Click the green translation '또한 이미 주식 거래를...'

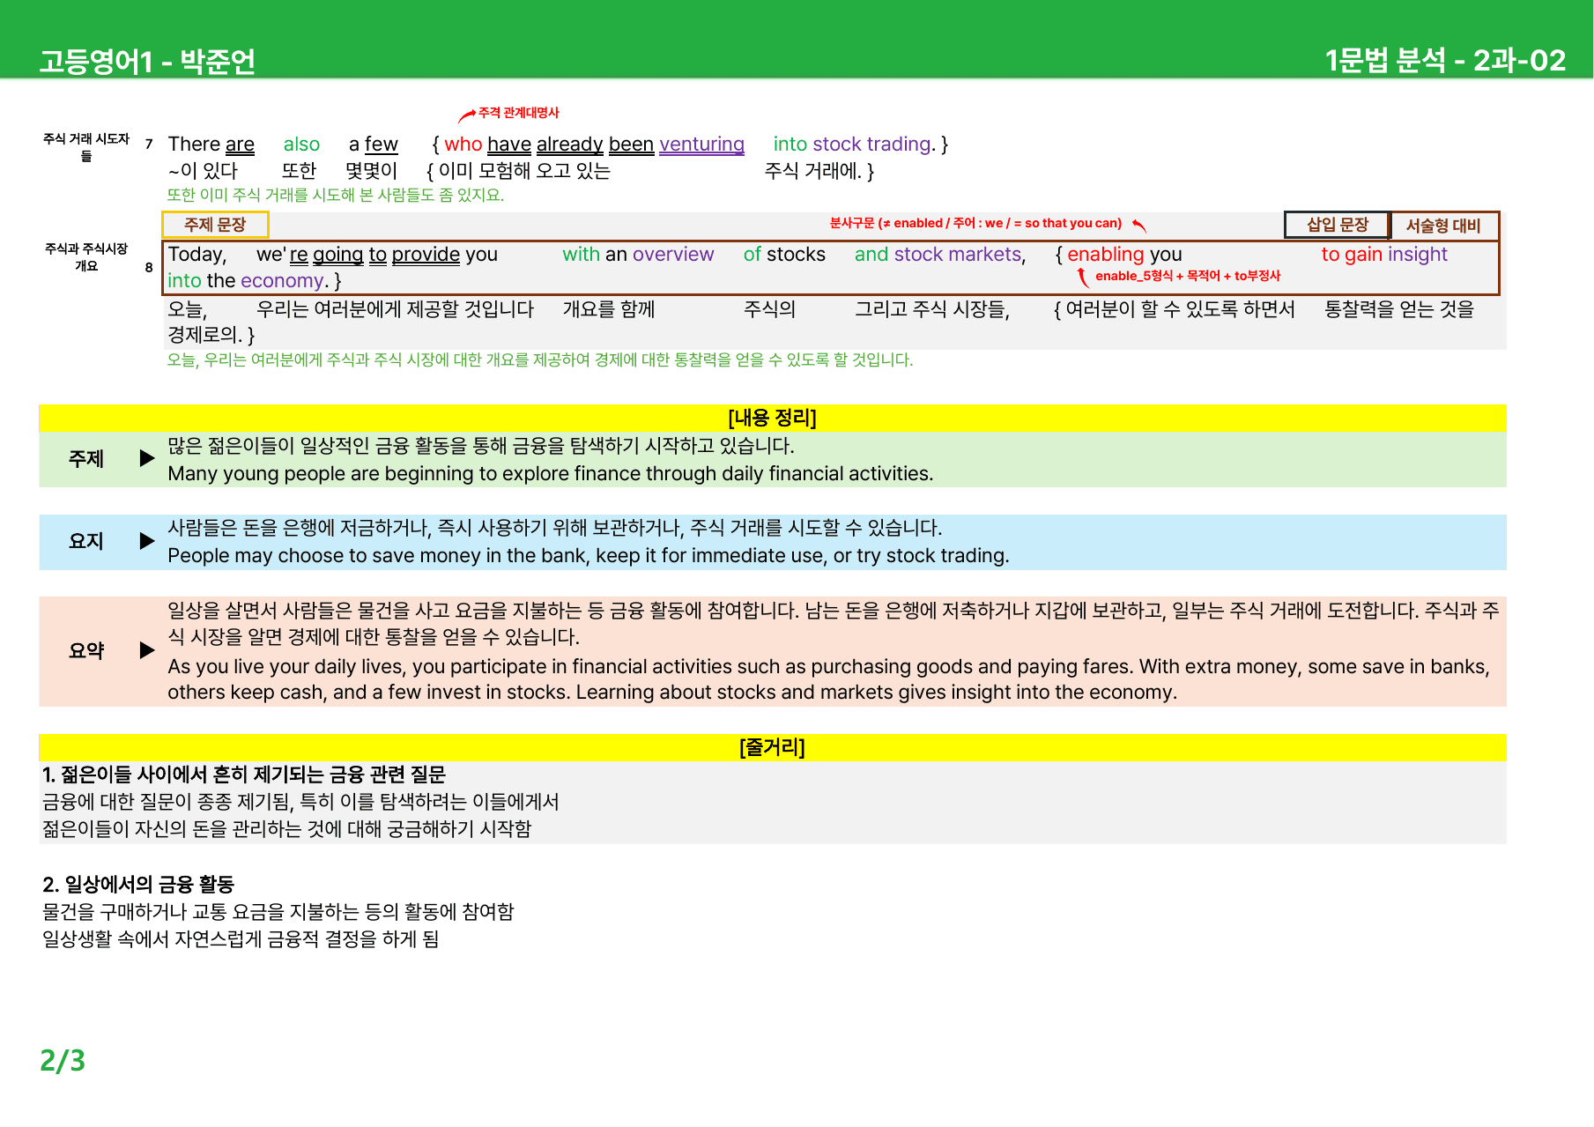click(336, 195)
